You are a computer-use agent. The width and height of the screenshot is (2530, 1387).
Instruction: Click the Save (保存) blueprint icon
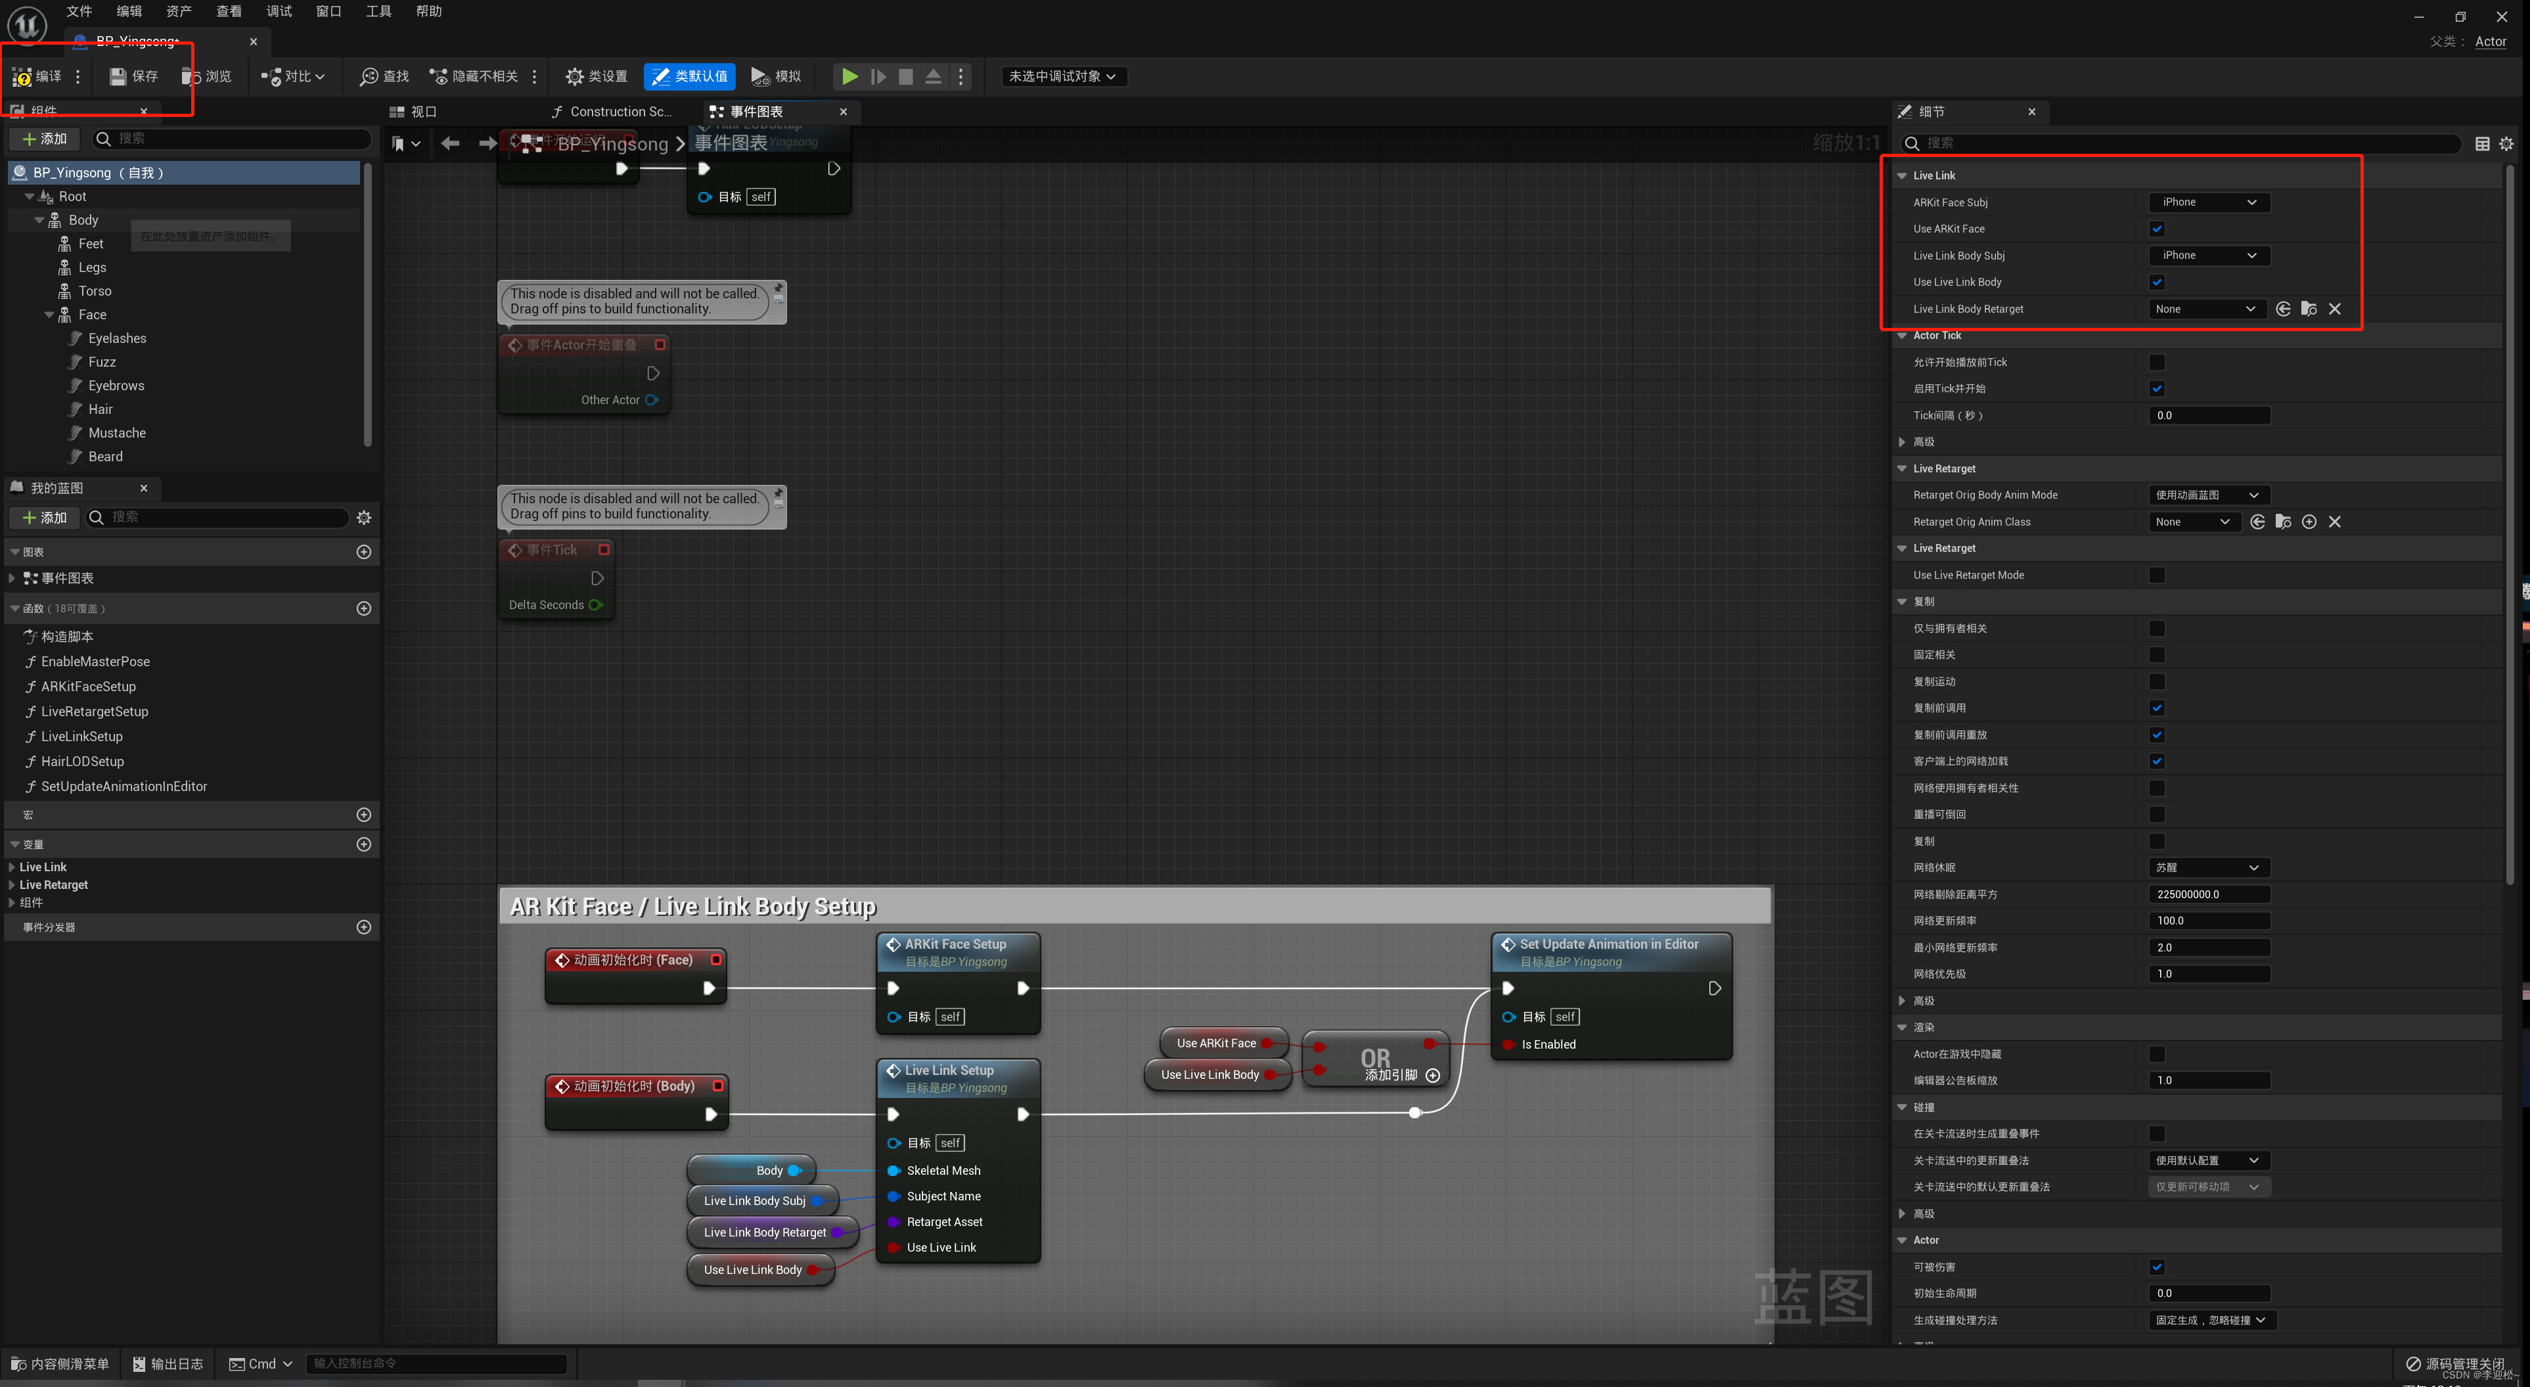point(119,77)
